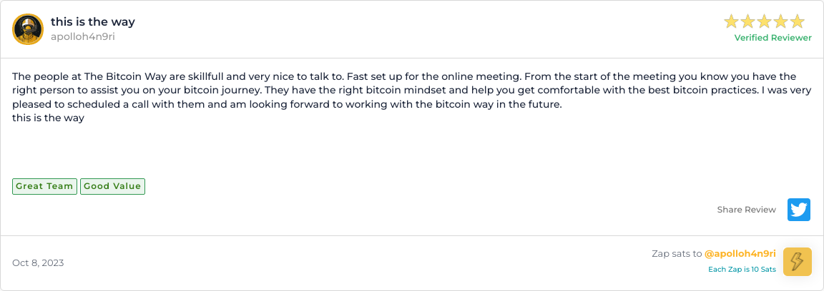Click the Oct 8, 2023 review date
Screen dimensions: 824x291
(x=38, y=262)
